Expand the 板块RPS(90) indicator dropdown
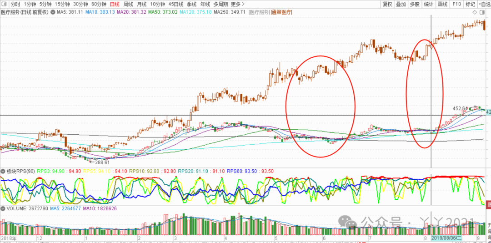 [3, 172]
